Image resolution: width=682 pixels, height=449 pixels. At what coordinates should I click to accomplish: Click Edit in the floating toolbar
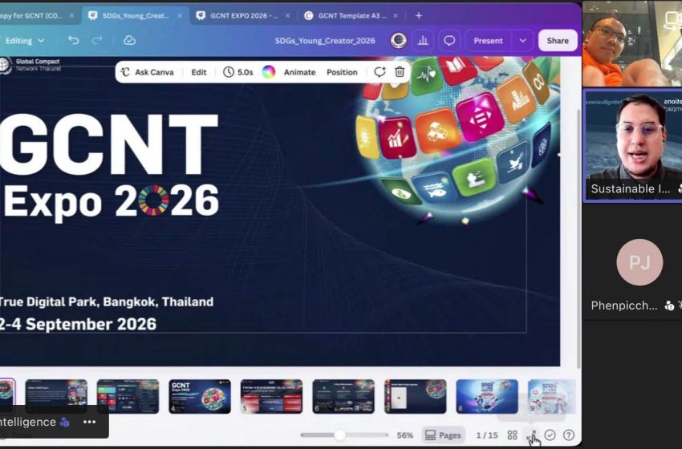(x=199, y=72)
